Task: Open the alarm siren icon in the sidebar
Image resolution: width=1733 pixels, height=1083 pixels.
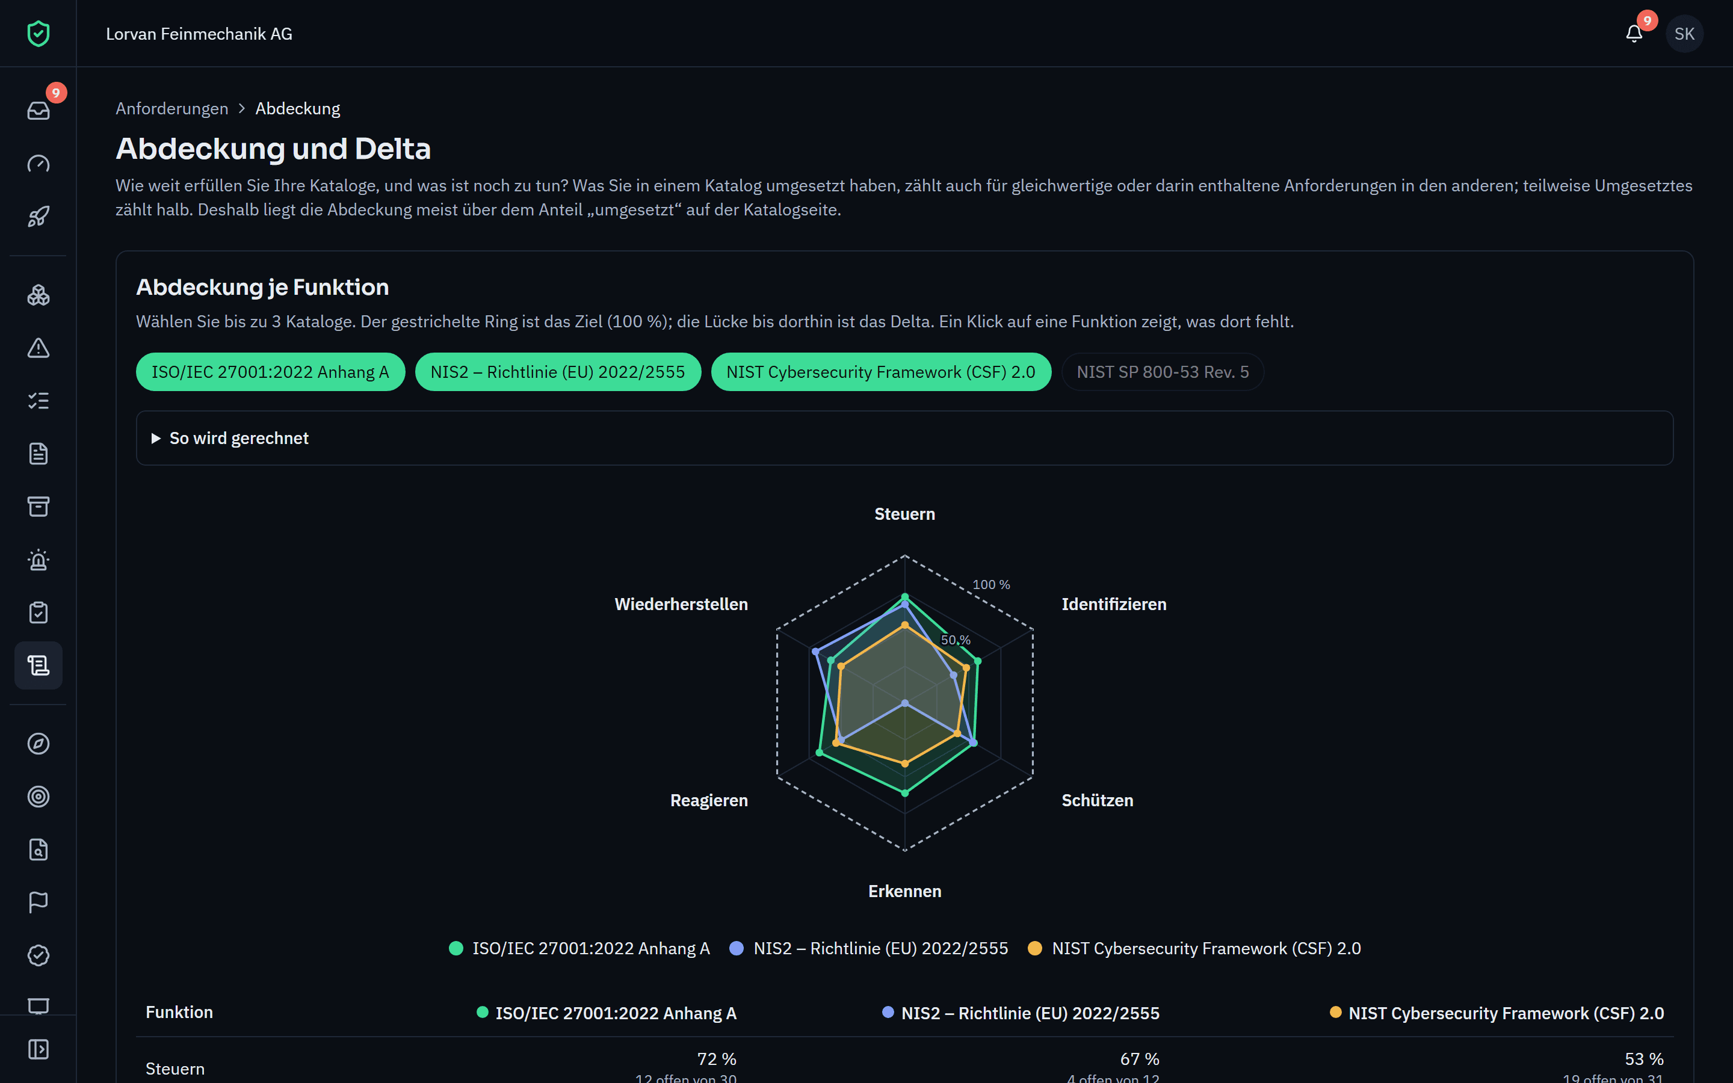Action: click(x=38, y=560)
